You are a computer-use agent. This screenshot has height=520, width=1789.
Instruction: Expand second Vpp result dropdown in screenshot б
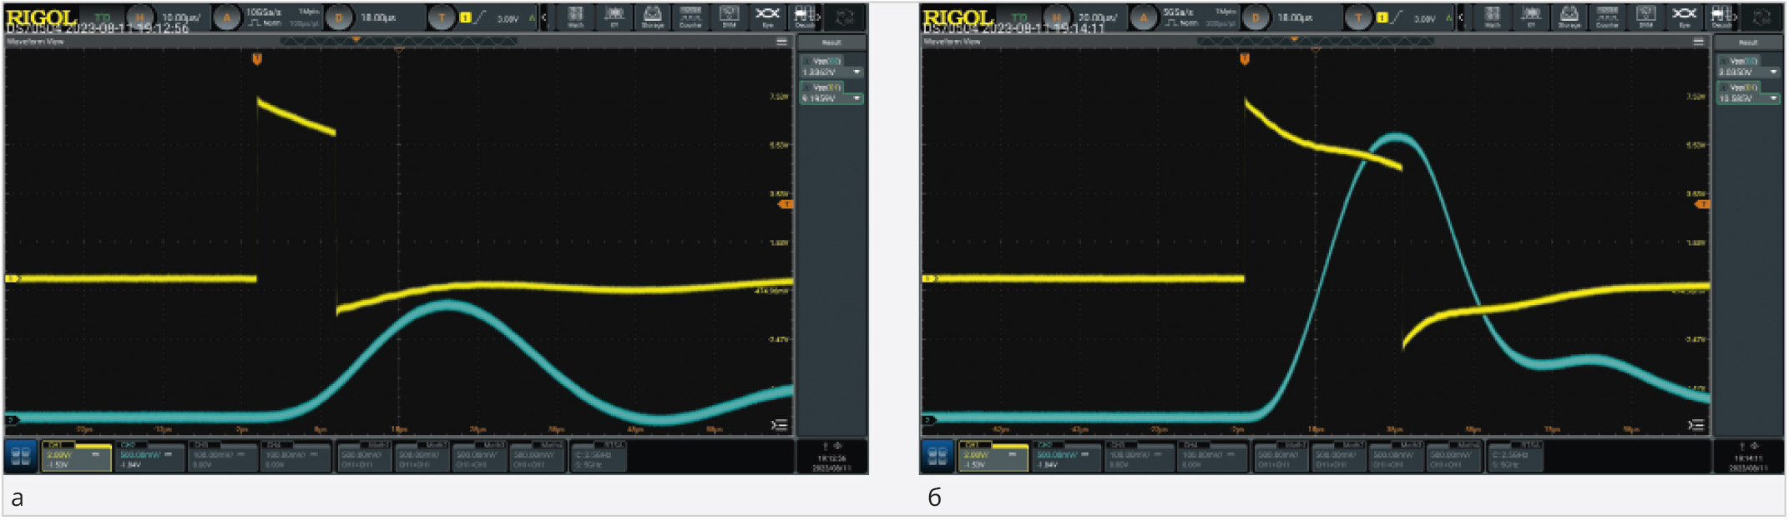click(x=1773, y=98)
